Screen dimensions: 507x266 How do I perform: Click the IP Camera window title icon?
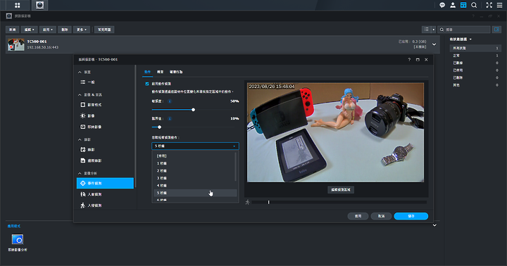pyautogui.click(x=9, y=16)
